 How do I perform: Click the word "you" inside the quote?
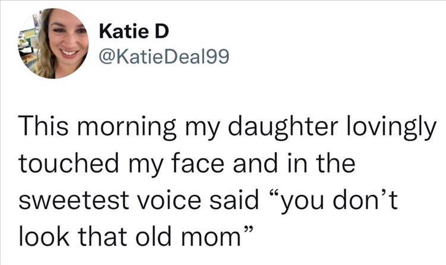[305, 198]
